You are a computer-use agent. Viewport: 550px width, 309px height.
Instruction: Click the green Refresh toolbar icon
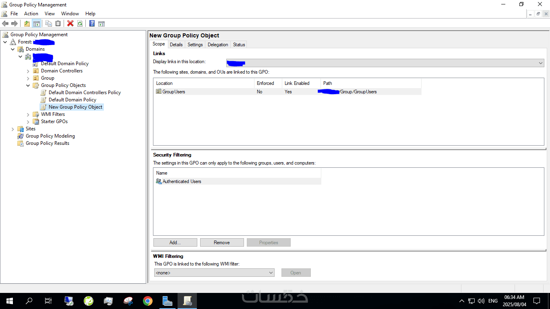pos(80,24)
